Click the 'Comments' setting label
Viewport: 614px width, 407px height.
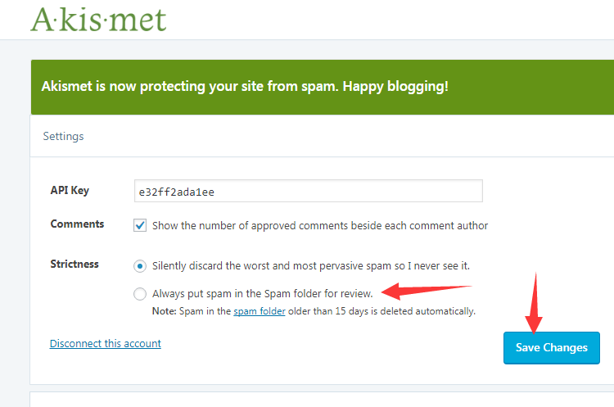click(77, 224)
